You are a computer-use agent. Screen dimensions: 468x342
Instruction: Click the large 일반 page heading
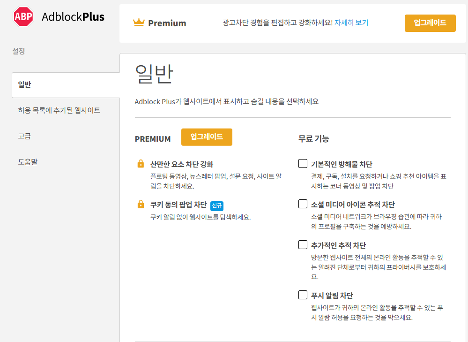click(x=154, y=74)
